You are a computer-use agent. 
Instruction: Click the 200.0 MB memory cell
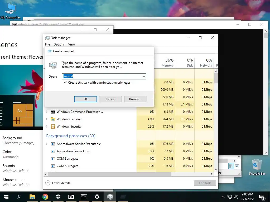pyautogui.click(x=166, y=90)
